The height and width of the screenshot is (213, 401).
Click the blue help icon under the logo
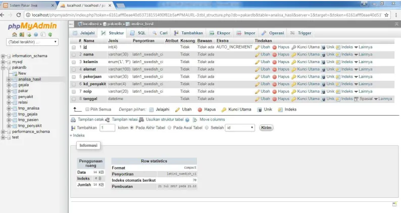[x=36, y=34]
